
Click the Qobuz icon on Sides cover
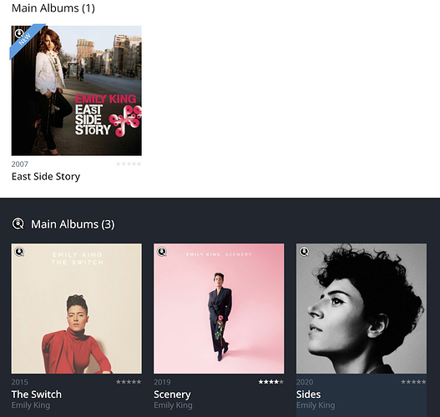click(304, 252)
